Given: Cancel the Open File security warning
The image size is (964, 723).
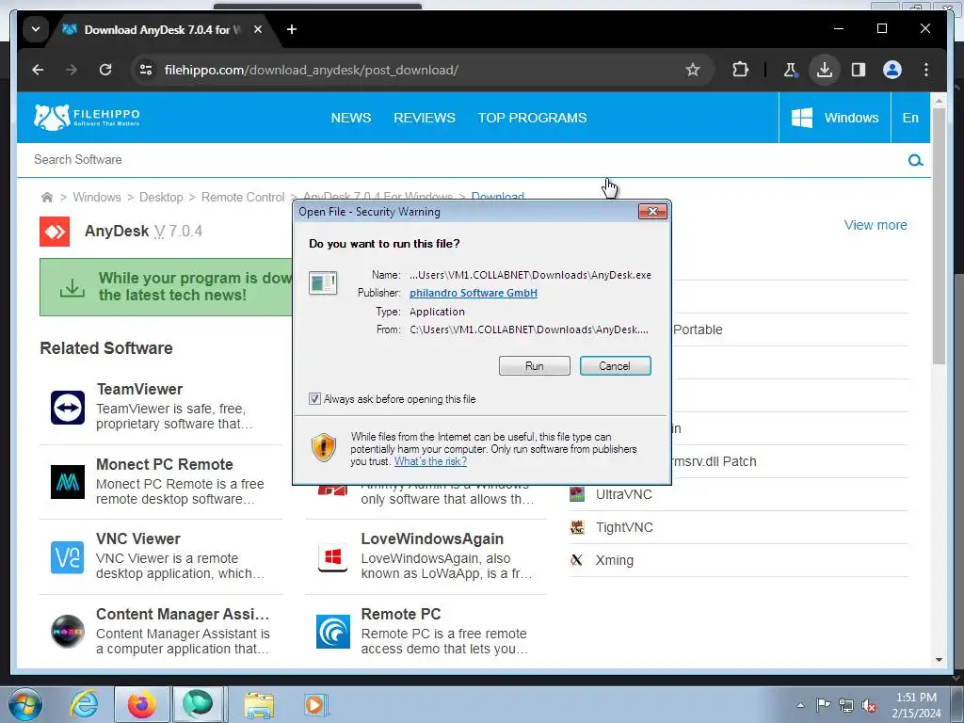Looking at the screenshot, I should (615, 366).
